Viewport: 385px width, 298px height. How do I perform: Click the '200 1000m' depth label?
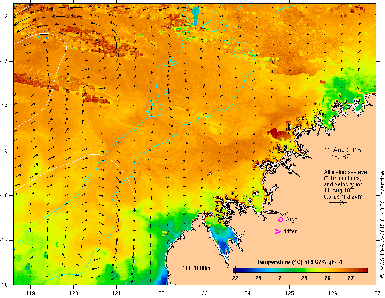(x=196, y=268)
